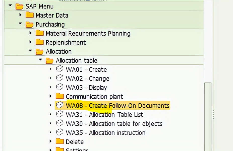Click the WA30 Allocation table for objects icon
This screenshot has width=233, height=151.
point(60,124)
